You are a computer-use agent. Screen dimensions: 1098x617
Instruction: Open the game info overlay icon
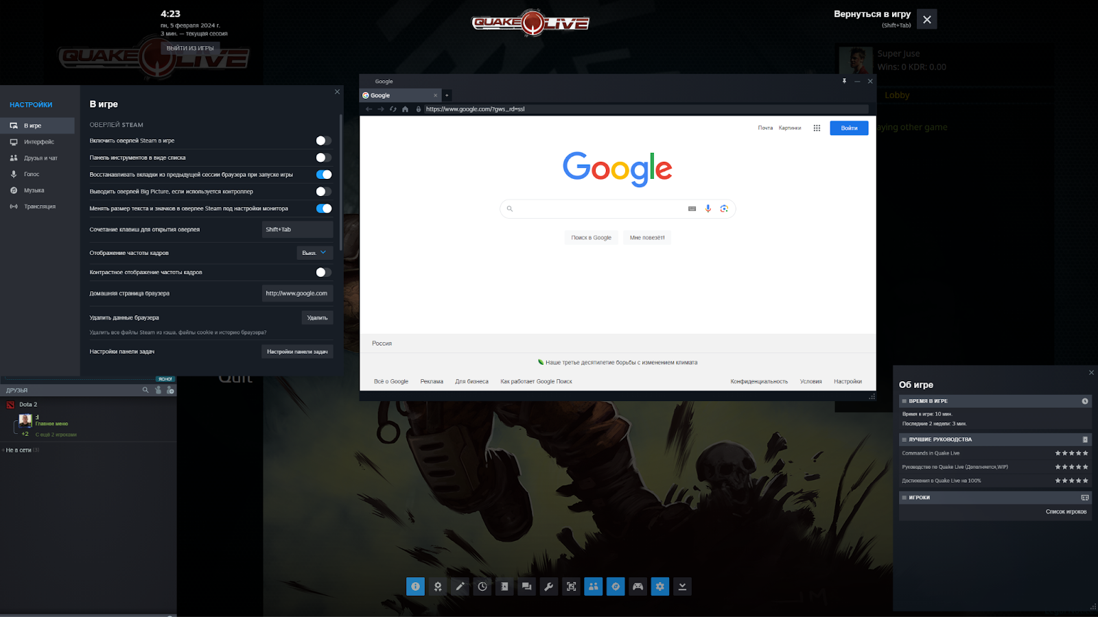point(415,586)
